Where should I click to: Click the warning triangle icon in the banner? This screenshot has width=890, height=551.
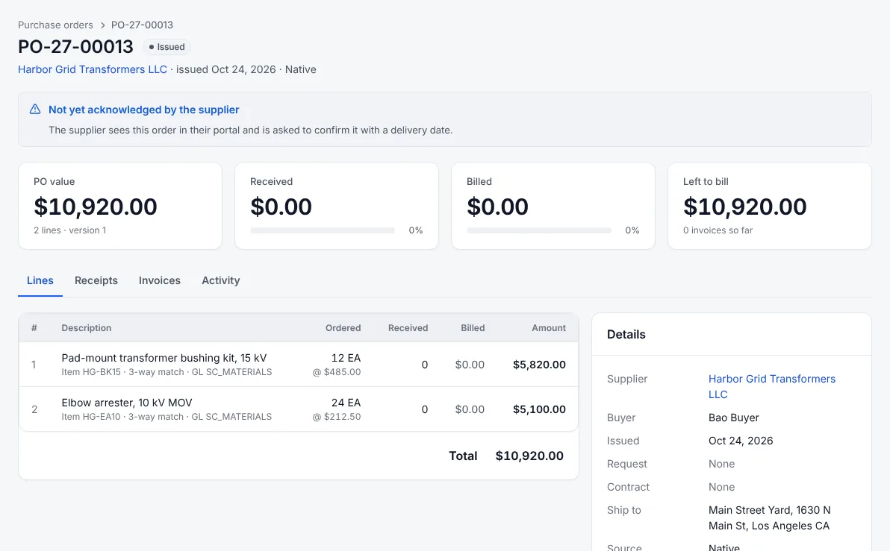(35, 110)
